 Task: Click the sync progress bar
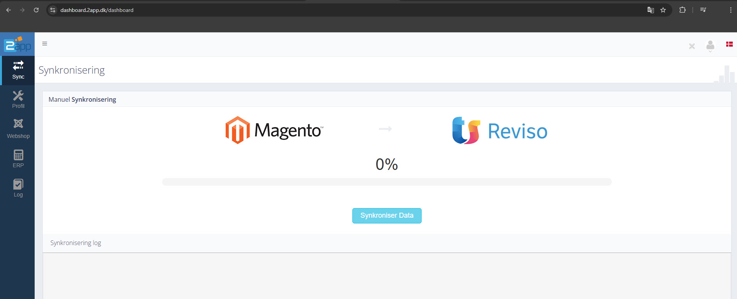coord(387,182)
